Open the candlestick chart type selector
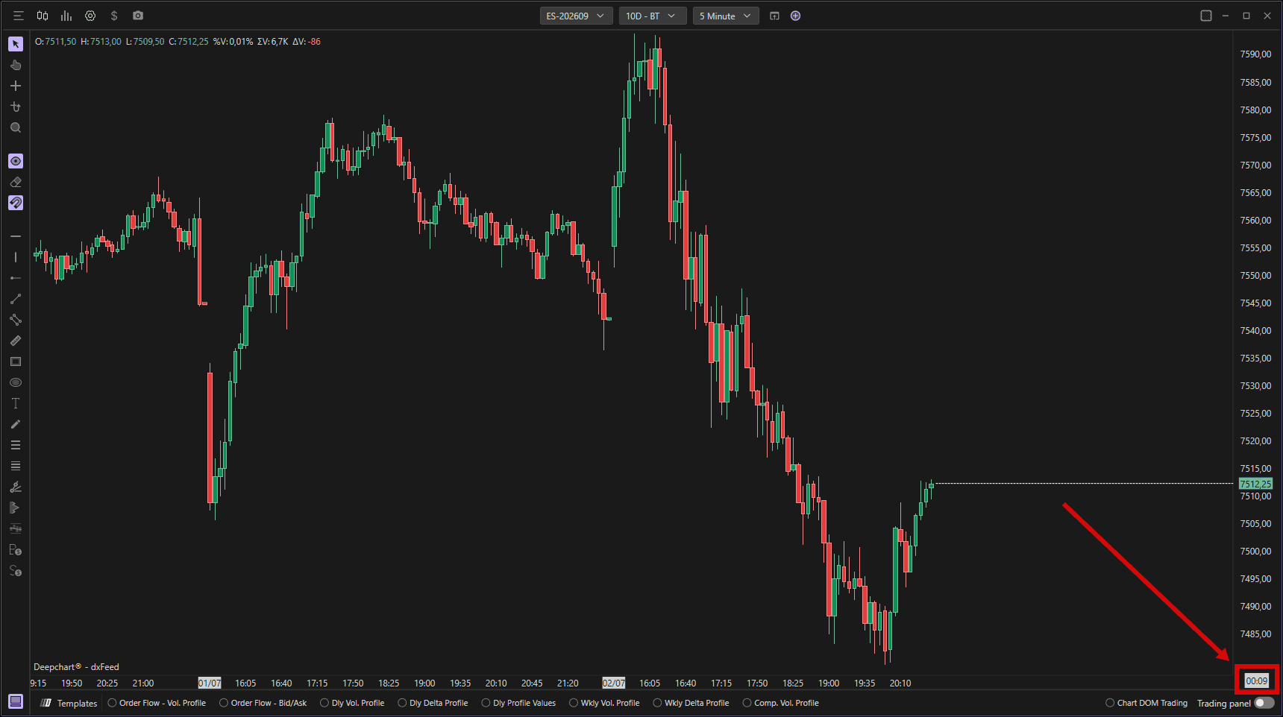1283x717 pixels. click(43, 16)
